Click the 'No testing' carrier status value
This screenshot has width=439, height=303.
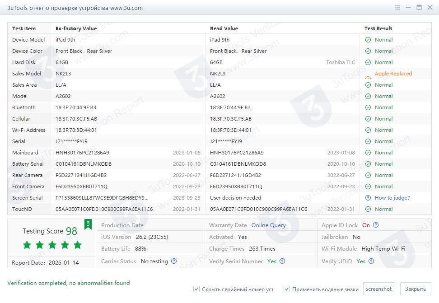[x=154, y=261]
